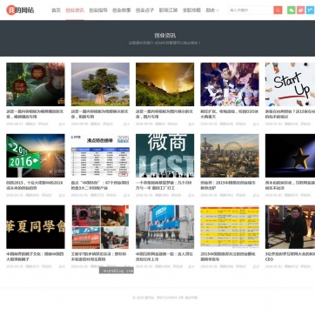This screenshot has width=315, height=315.
Task: Open the blue social icon in header
Action: (310, 10)
